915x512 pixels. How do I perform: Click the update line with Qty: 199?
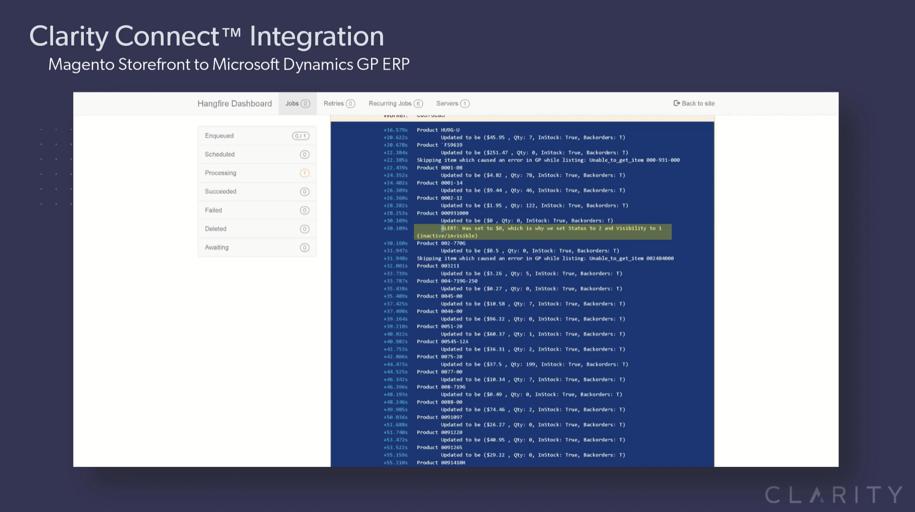[x=534, y=365]
